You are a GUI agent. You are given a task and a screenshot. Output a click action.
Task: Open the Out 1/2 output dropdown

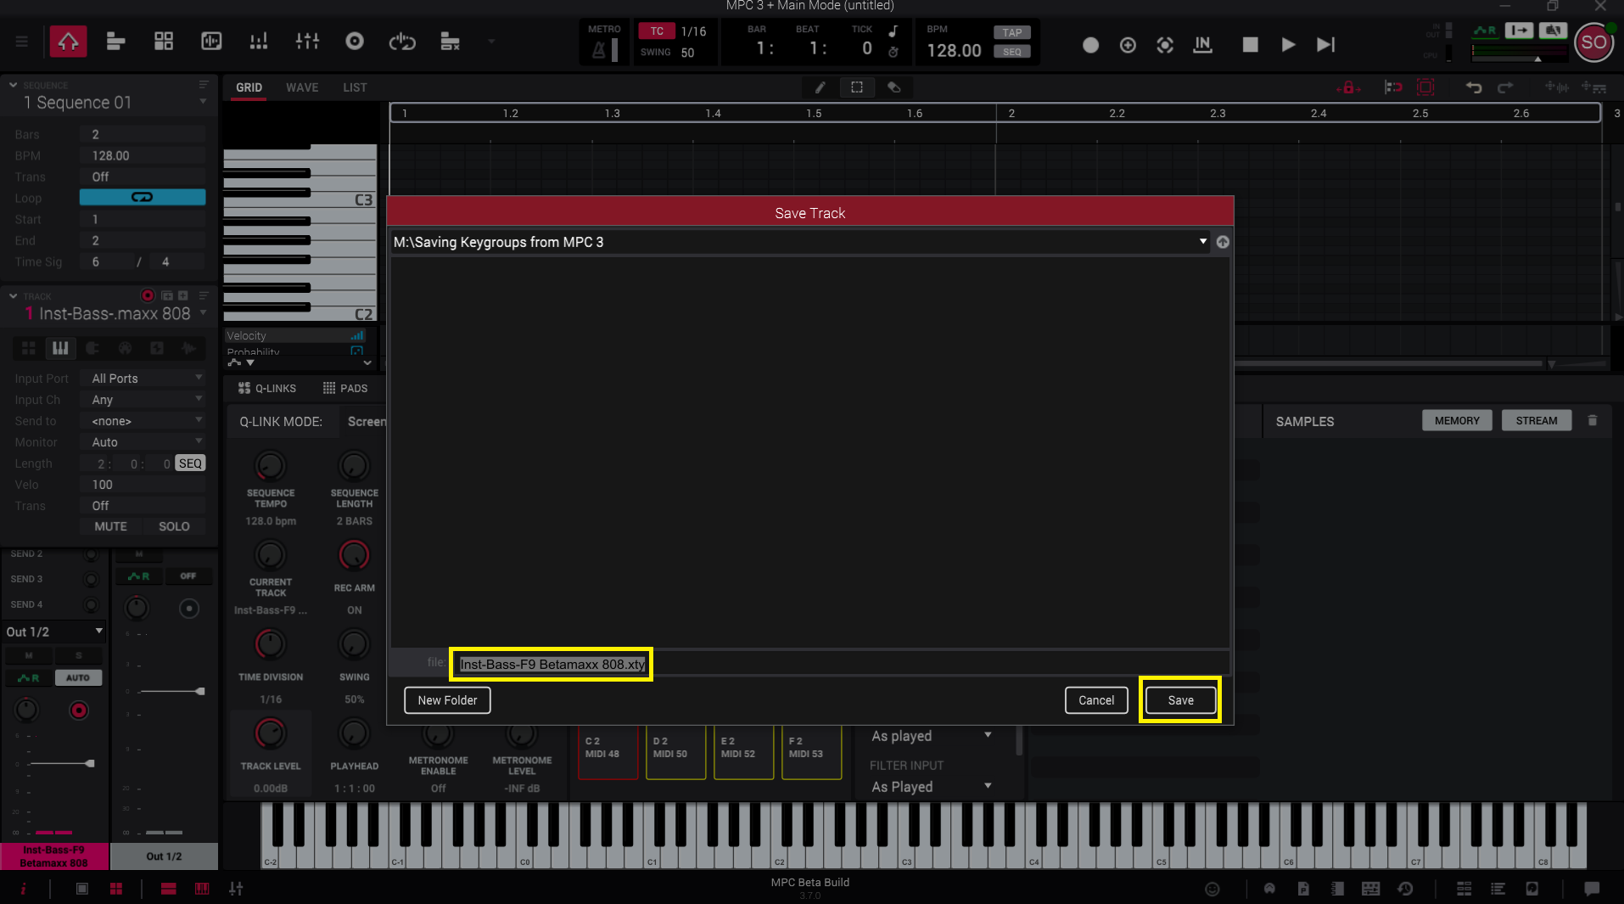coord(54,632)
